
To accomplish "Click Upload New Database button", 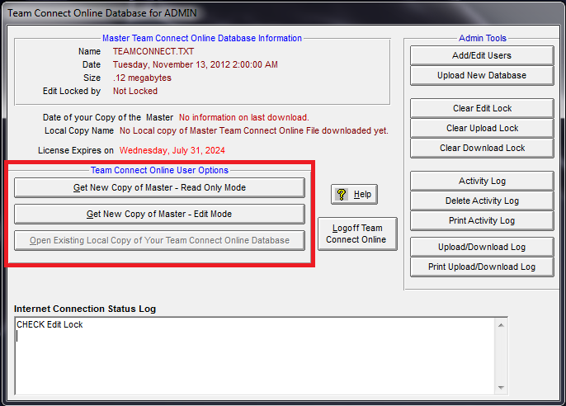I will 482,75.
